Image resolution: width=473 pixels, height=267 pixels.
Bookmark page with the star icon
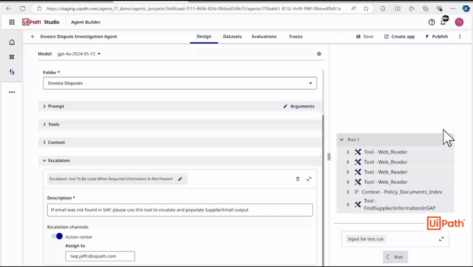(x=366, y=8)
